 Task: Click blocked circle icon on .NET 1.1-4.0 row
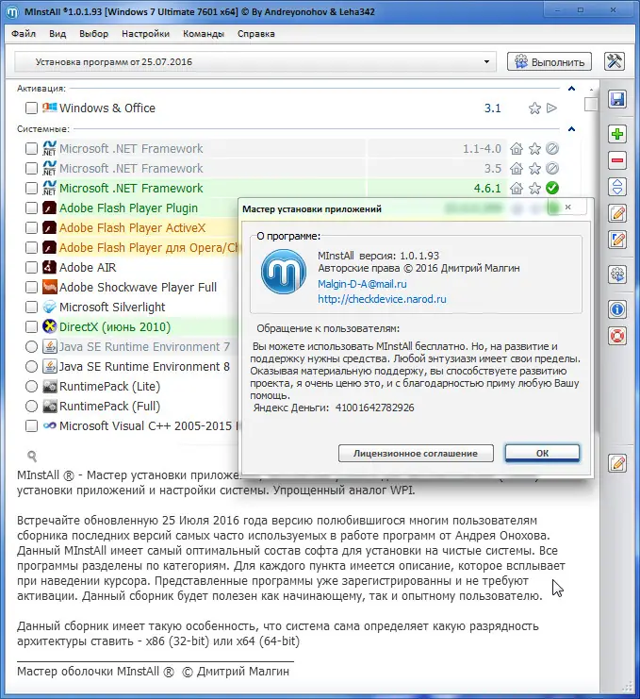[552, 148]
